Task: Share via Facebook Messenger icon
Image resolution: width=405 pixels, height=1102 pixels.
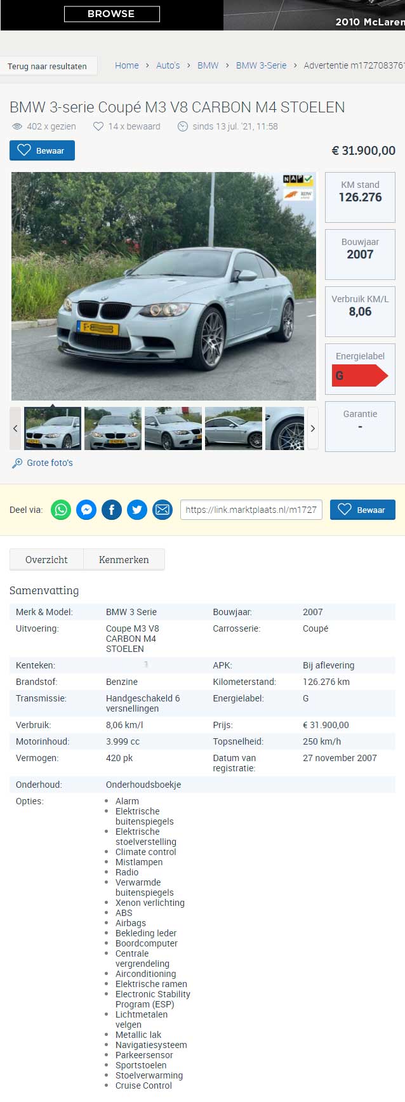Action: pos(86,510)
